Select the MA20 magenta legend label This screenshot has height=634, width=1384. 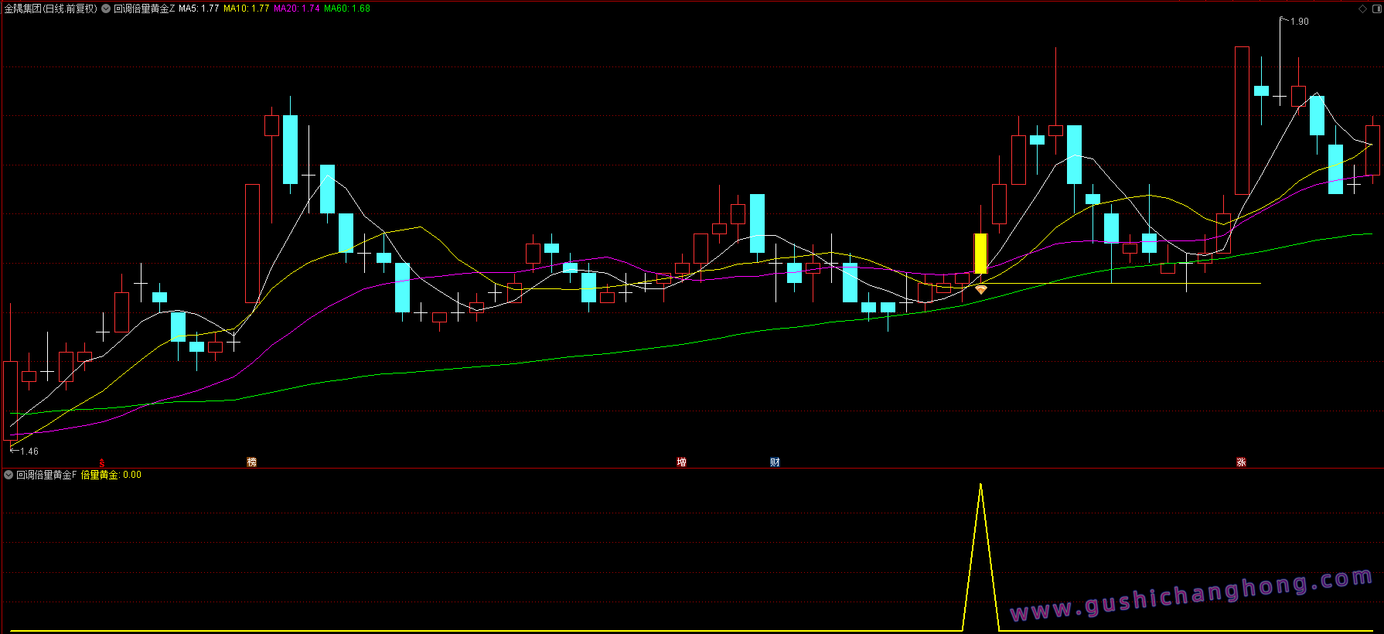pyautogui.click(x=296, y=9)
